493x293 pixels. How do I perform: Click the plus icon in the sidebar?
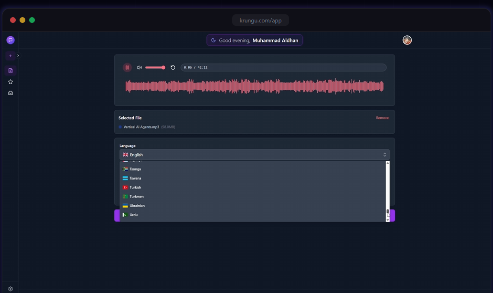coord(11,56)
